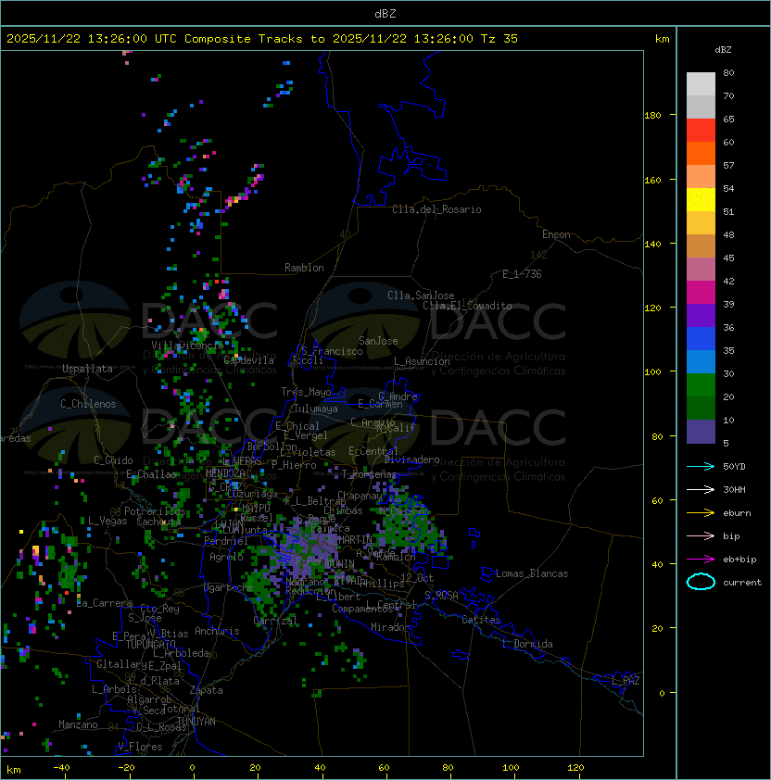Click the 'V_Flores' map label
The width and height of the screenshot is (771, 780).
140,747
